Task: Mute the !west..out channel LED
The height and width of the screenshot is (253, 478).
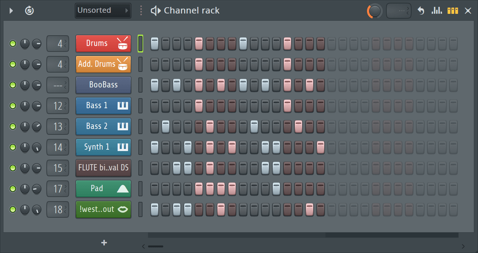Action: [x=13, y=209]
